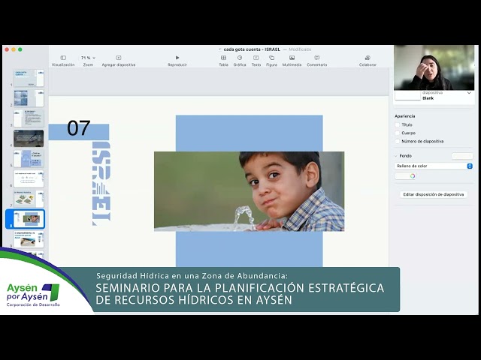Open the Relleno de color dropdown

coord(434,166)
